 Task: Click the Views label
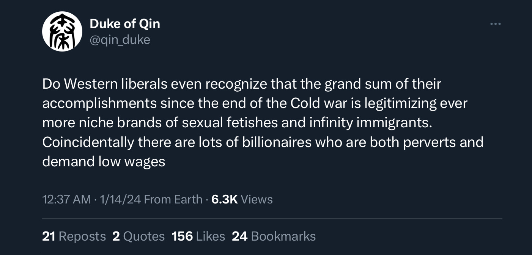click(257, 199)
